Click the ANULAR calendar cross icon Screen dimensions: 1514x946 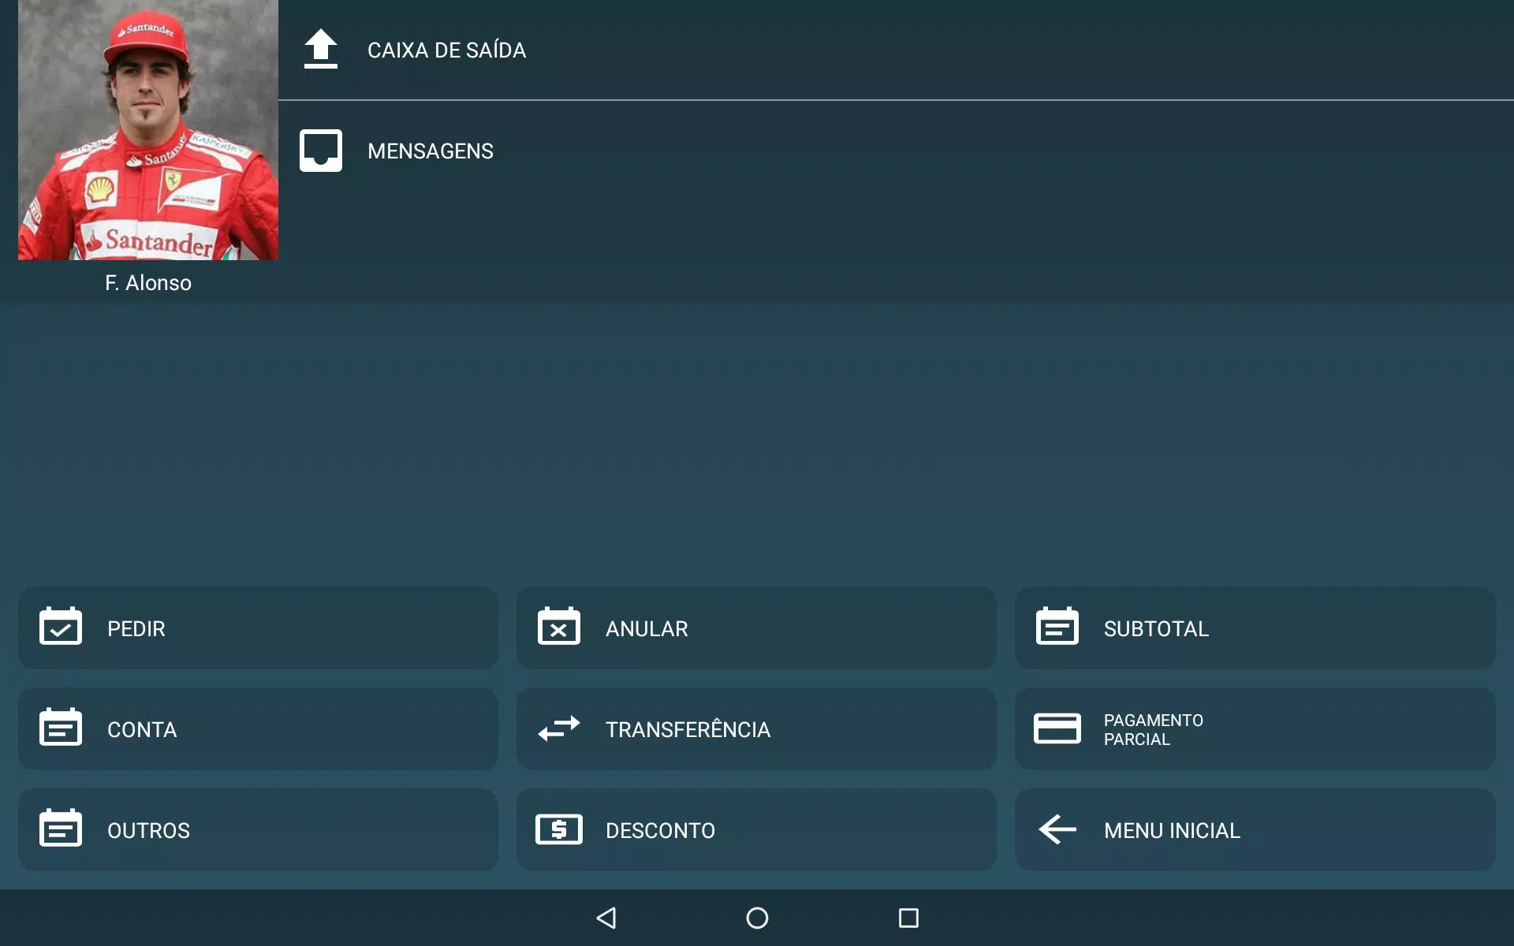(559, 626)
